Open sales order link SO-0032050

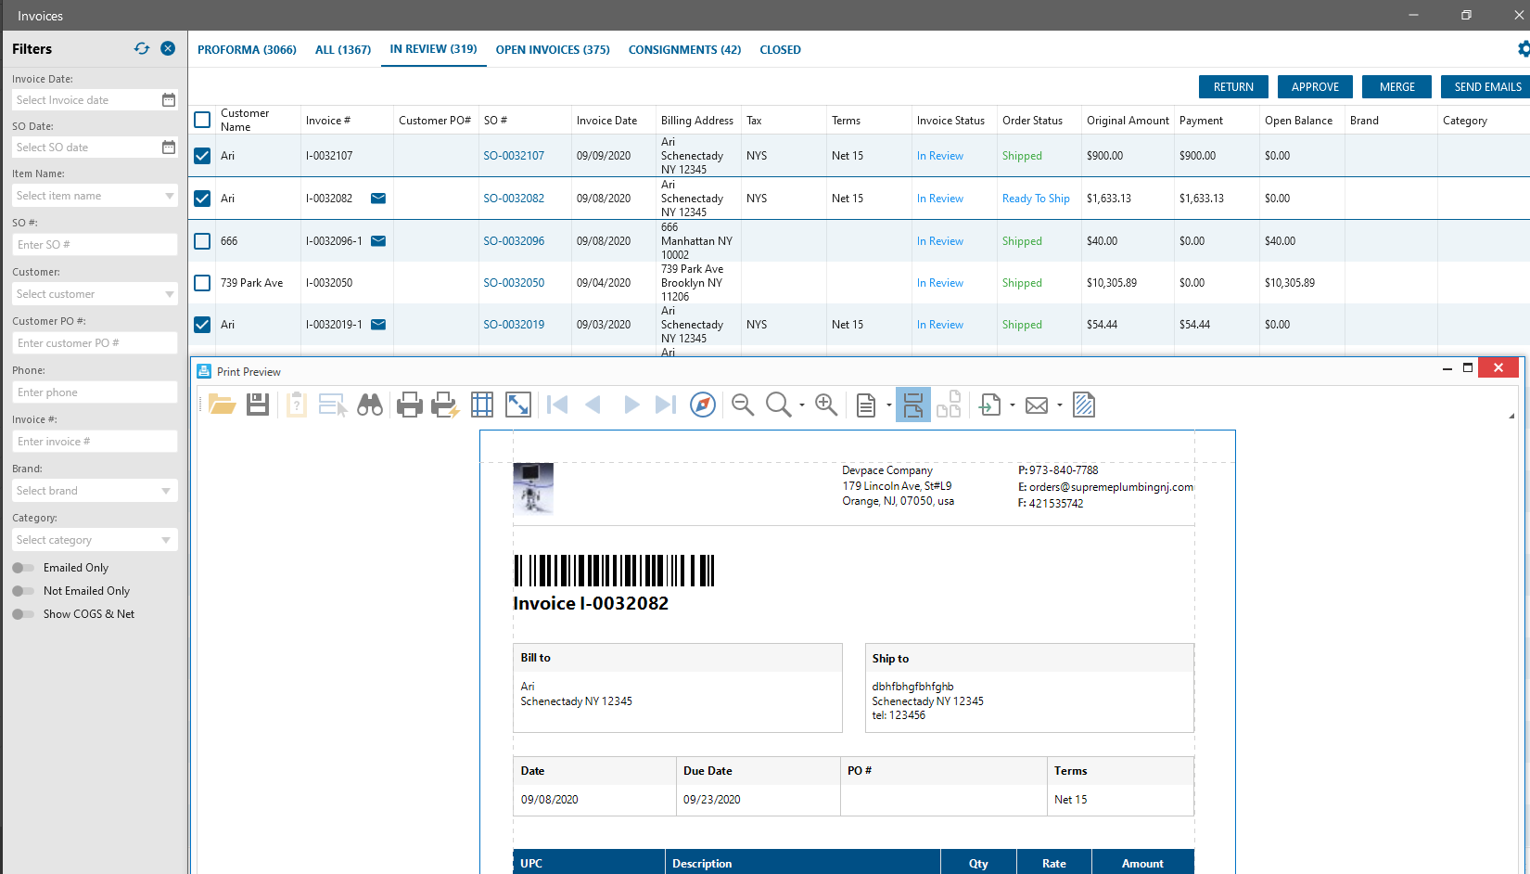click(x=514, y=283)
